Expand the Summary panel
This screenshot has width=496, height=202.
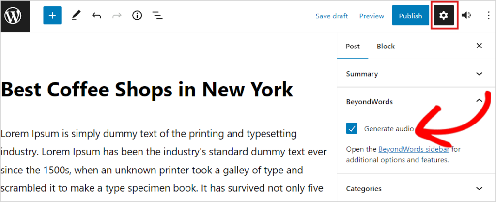coord(479,74)
